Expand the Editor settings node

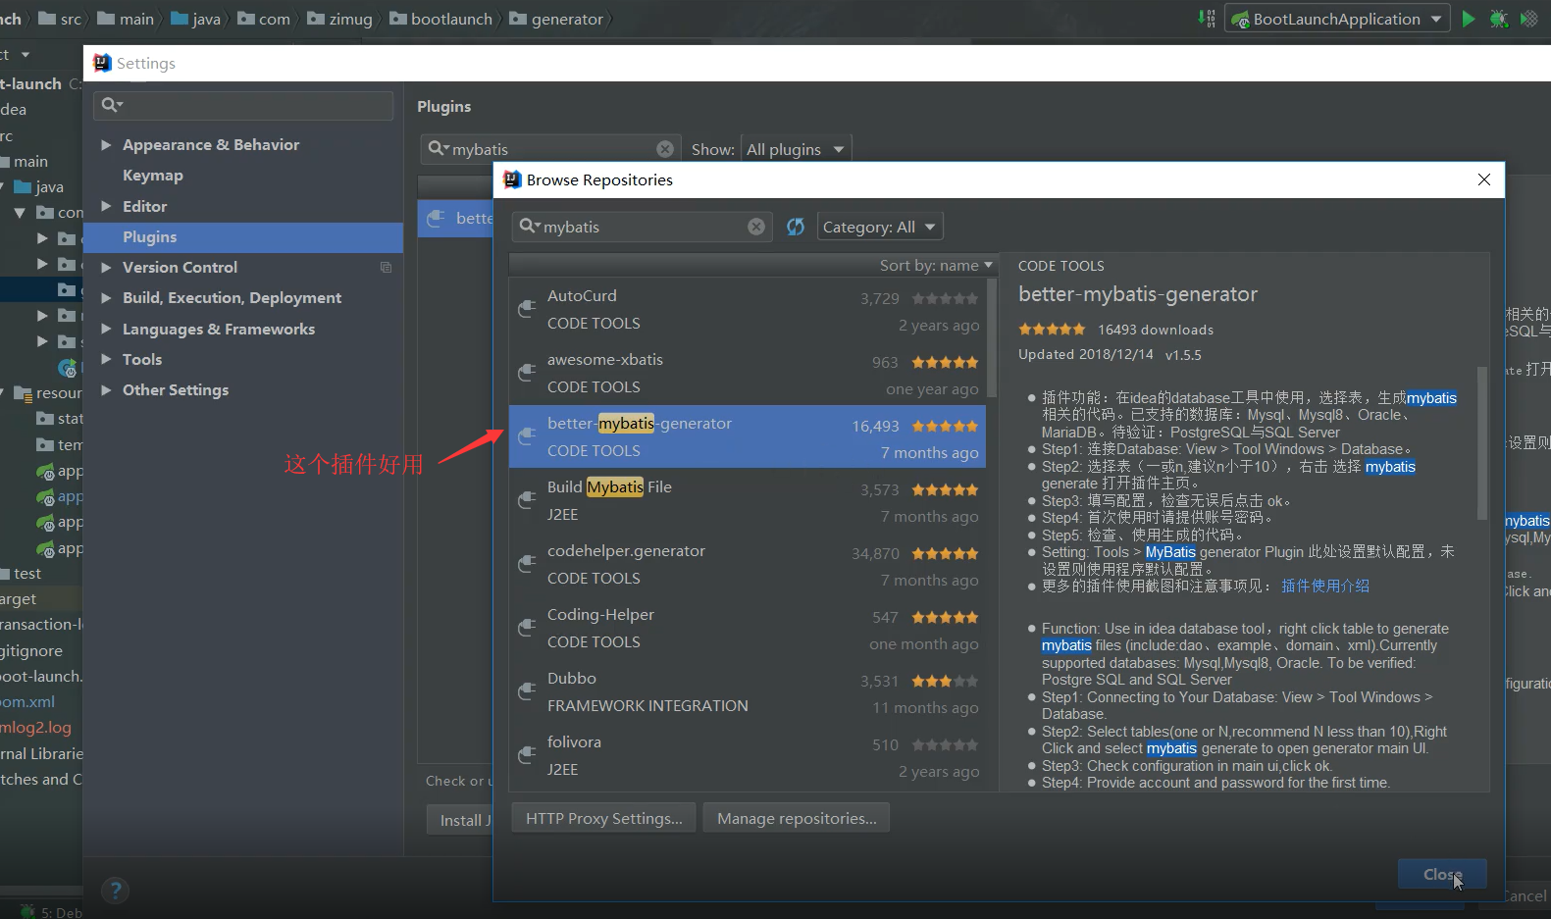[x=106, y=206]
